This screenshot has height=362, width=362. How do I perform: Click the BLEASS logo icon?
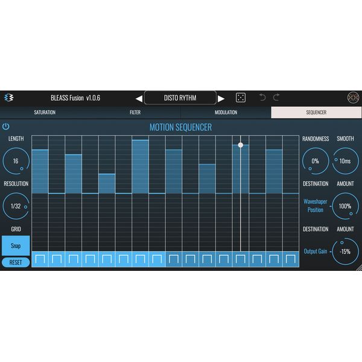pyautogui.click(x=8, y=98)
